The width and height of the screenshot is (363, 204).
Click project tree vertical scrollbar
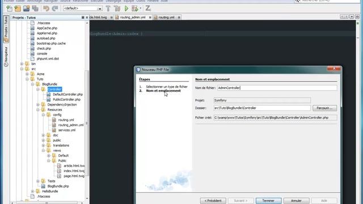87,122
